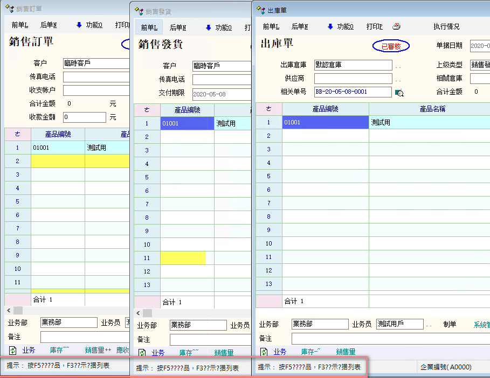Go to 后单 in 銷售訂單 window
The width and height of the screenshot is (490, 378).
(49, 25)
